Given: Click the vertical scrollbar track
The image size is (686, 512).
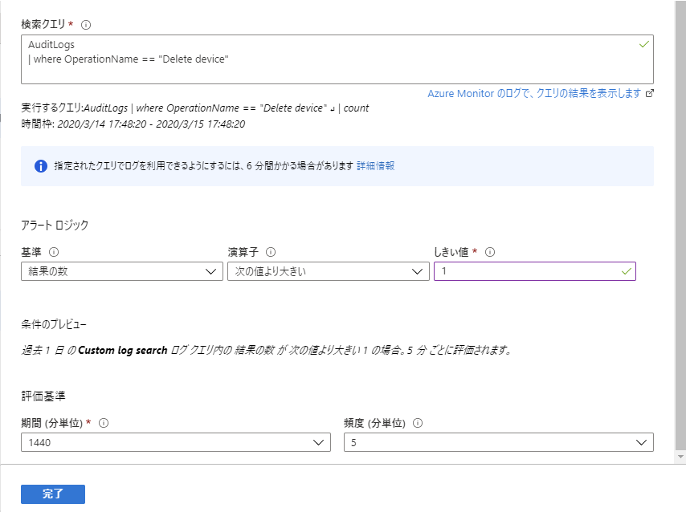Looking at the screenshot, I should coord(680,226).
